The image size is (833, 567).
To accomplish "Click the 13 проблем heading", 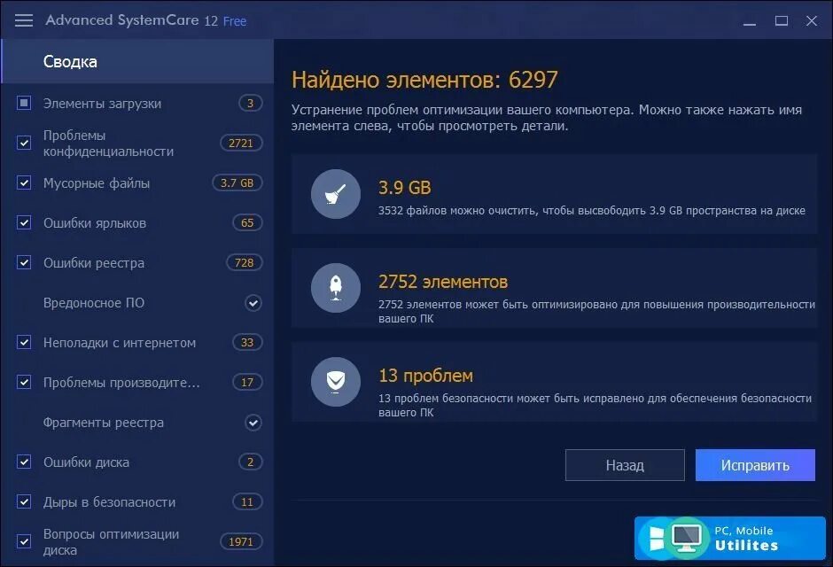I will click(x=425, y=376).
